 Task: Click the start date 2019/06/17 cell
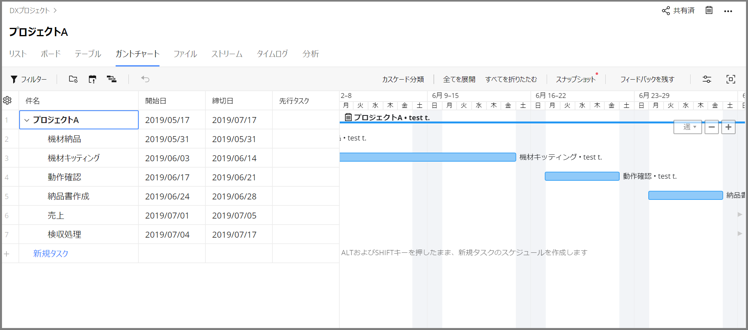[172, 177]
